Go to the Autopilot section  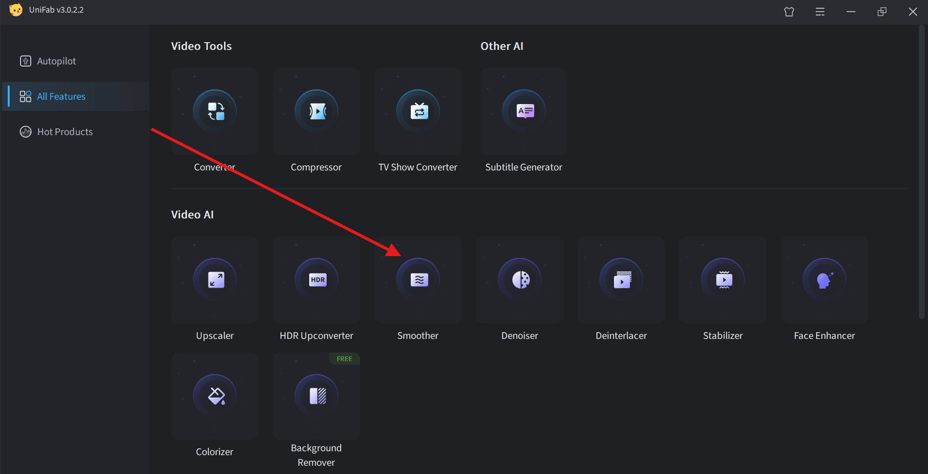76,61
